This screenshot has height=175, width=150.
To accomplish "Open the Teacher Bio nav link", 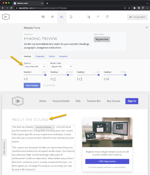I will coord(94,101).
